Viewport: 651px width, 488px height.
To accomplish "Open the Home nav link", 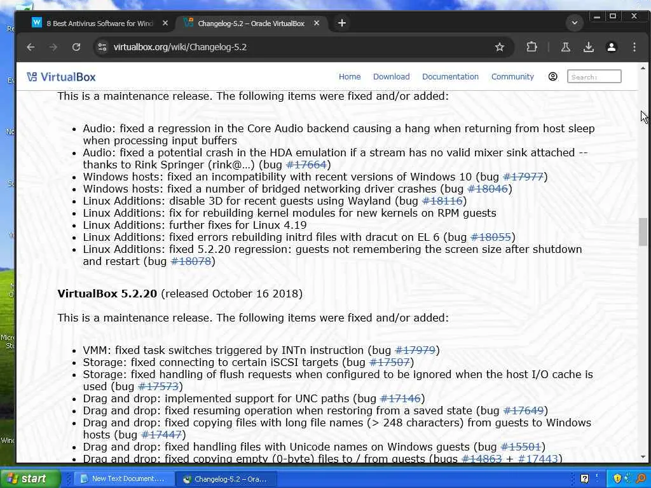I will 350,77.
